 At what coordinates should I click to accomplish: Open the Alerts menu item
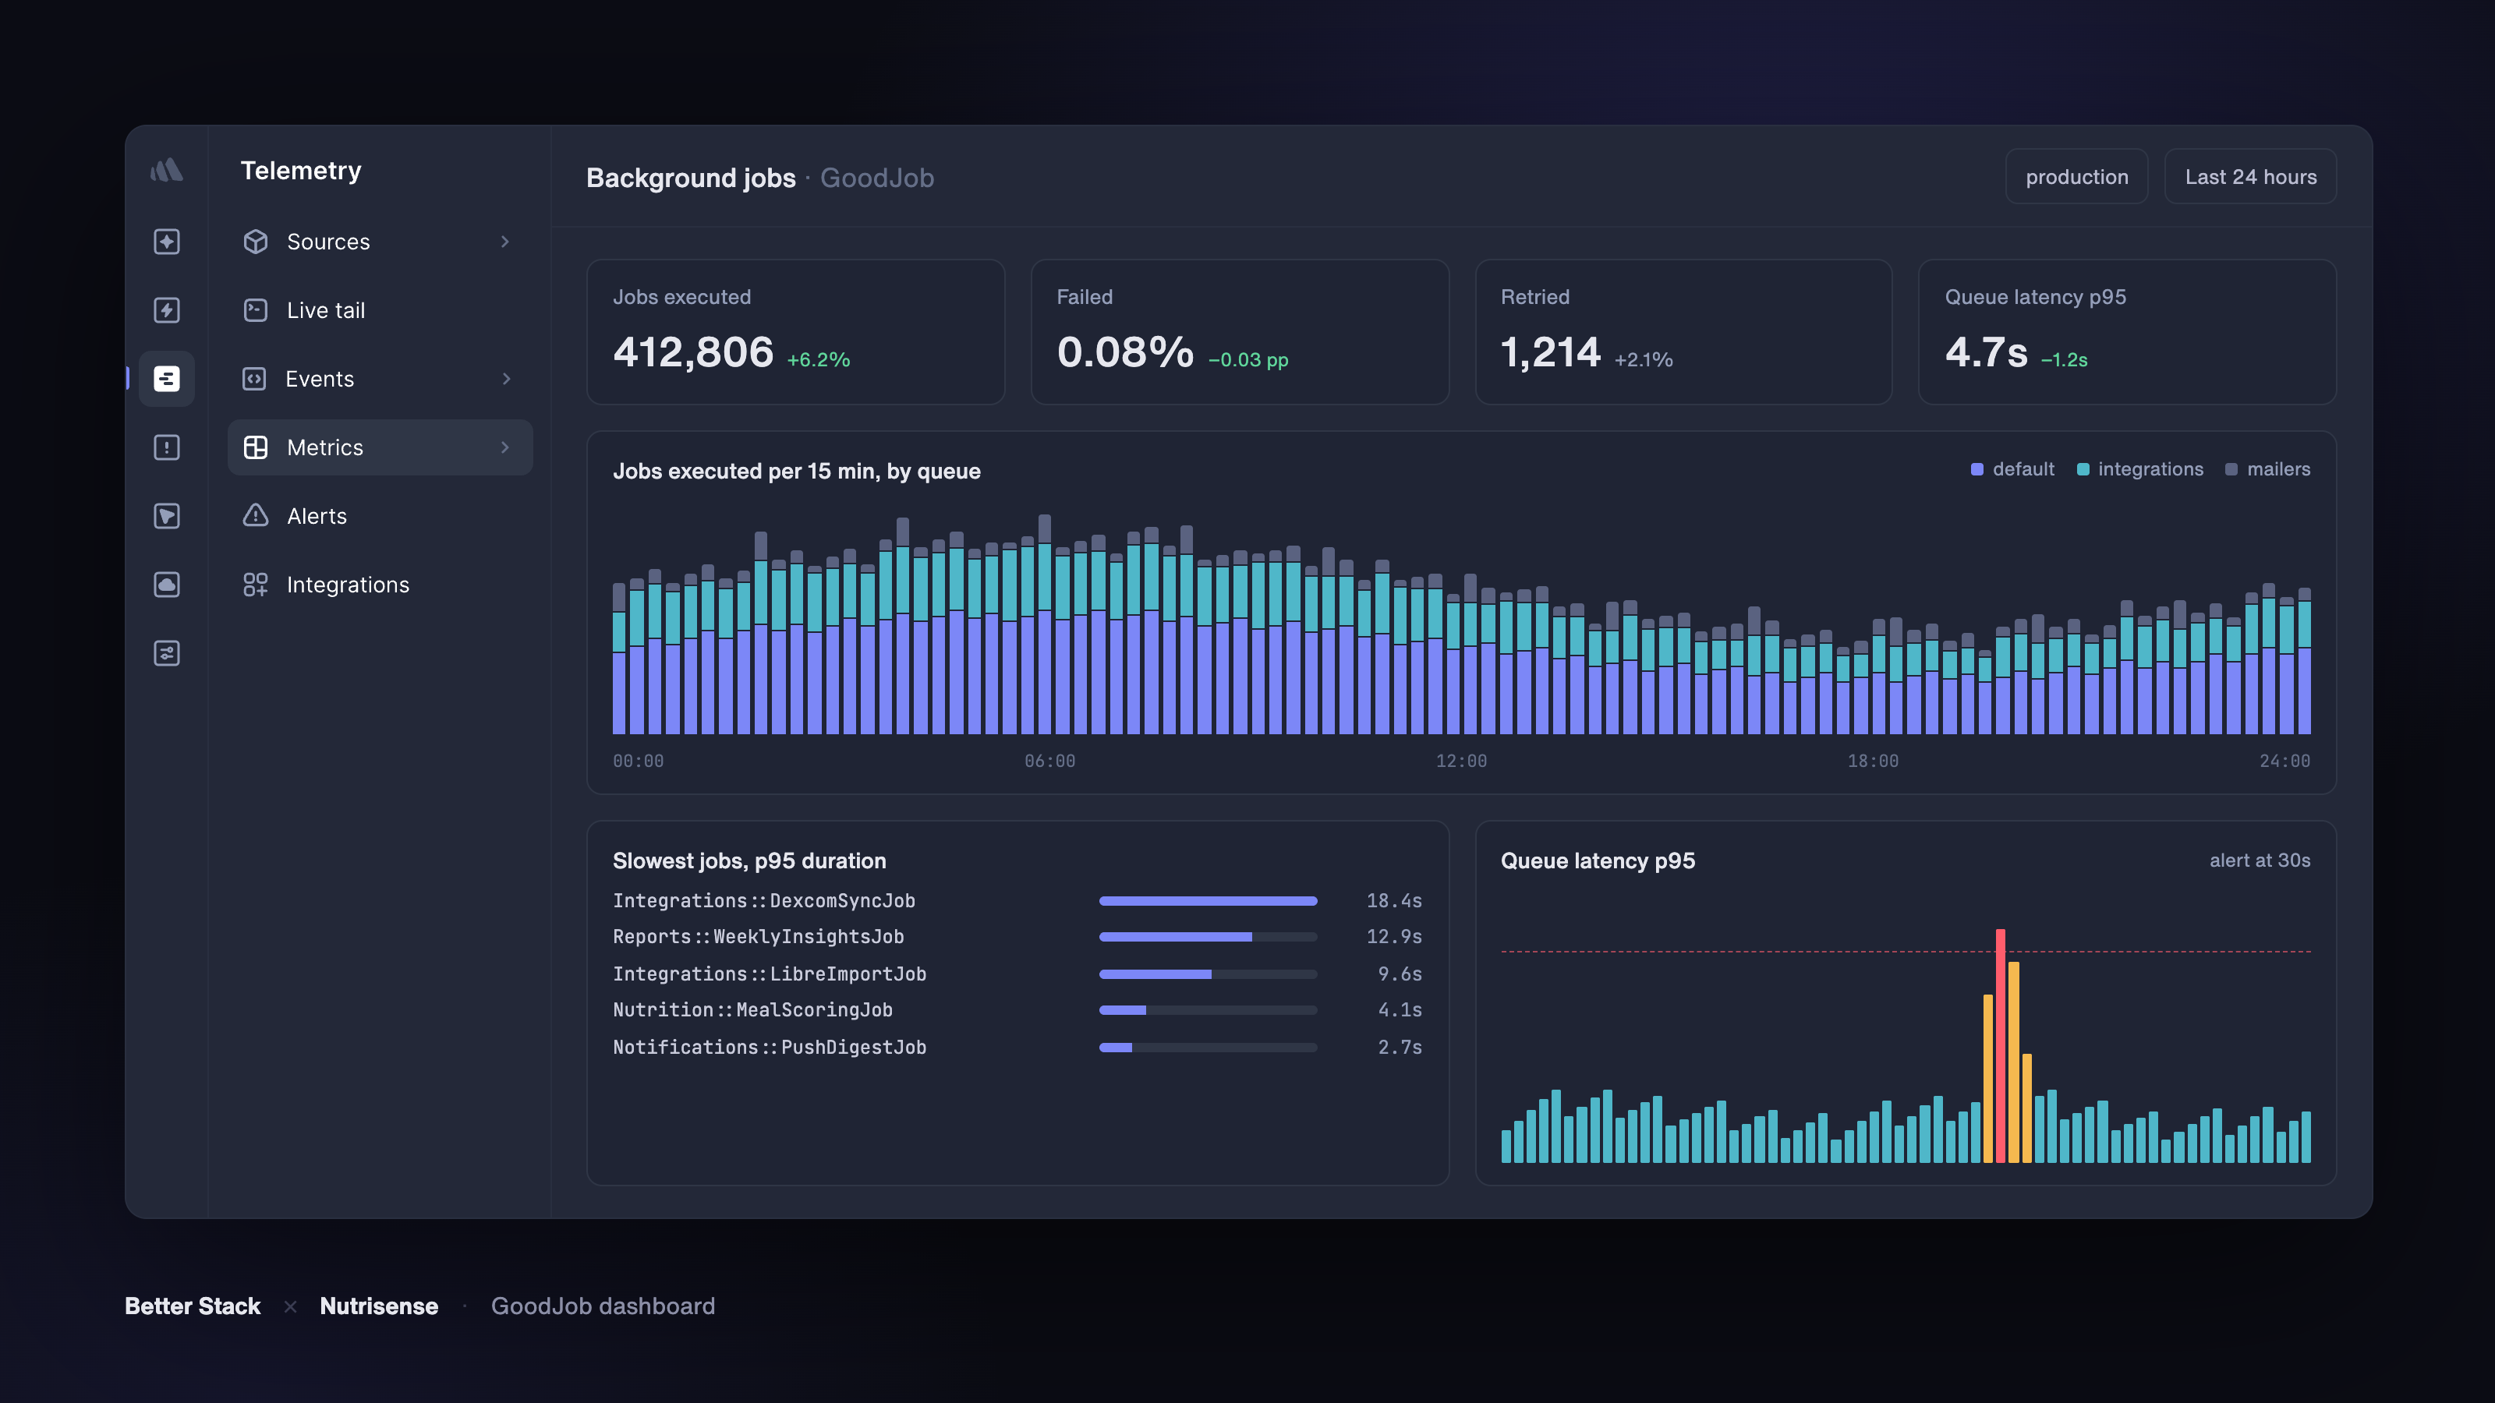(380, 516)
